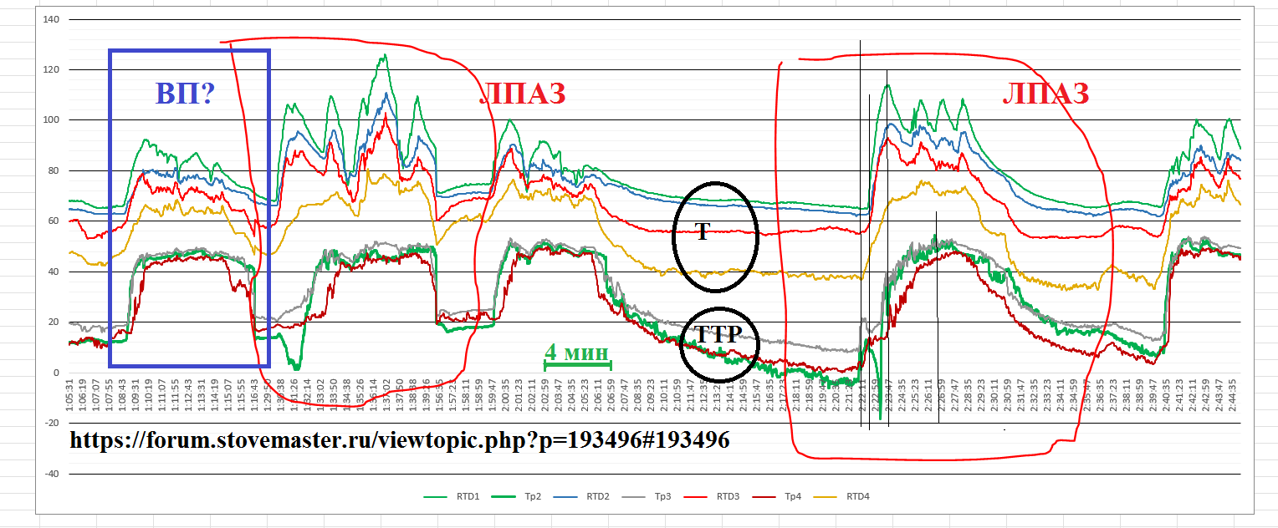Viewport: 1278px width, 528px height.
Task: Select the Tp2 legend label
Action: click(532, 496)
